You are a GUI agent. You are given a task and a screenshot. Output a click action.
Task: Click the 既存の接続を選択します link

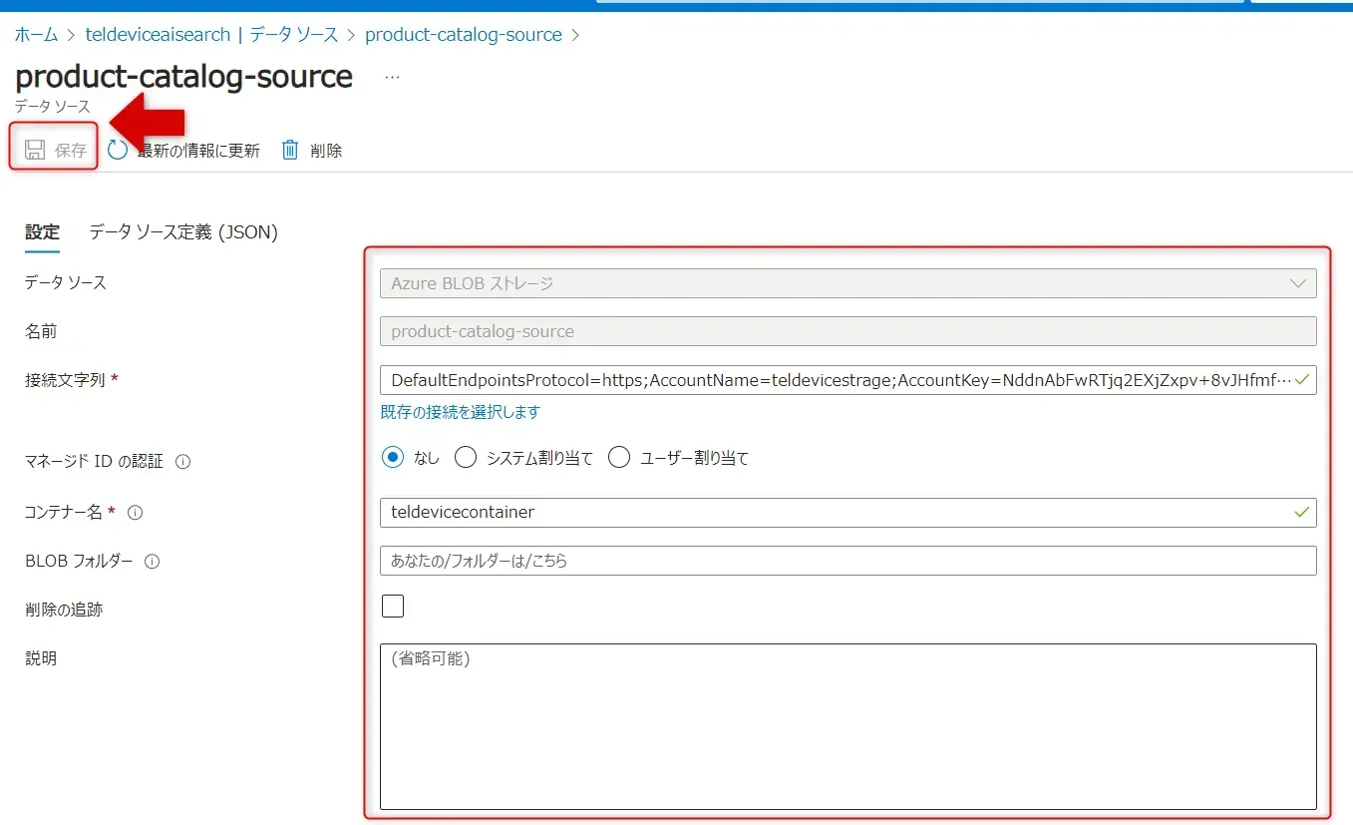[461, 412]
